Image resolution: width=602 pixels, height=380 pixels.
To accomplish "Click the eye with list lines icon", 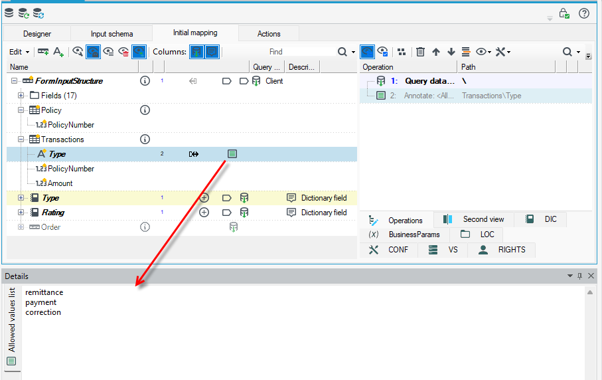I will 109,52.
